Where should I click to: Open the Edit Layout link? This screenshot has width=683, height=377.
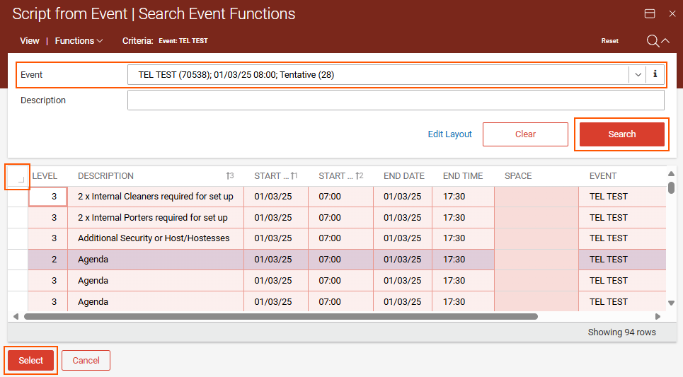(449, 134)
